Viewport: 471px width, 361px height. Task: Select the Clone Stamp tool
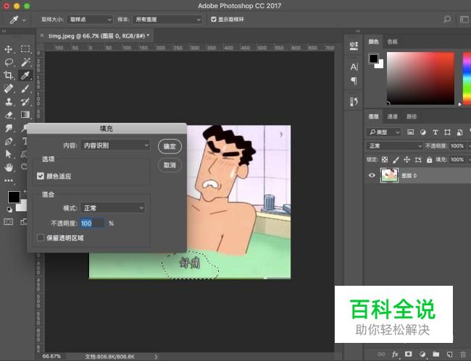click(x=9, y=101)
